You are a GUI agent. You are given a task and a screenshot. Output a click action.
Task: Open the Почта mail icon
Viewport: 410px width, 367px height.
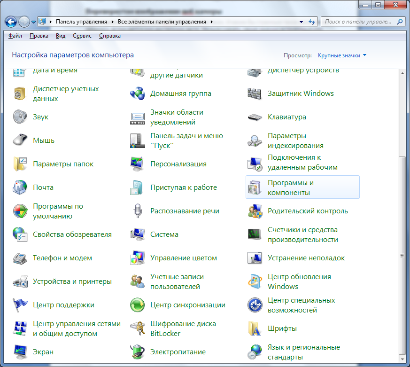pyautogui.click(x=20, y=187)
